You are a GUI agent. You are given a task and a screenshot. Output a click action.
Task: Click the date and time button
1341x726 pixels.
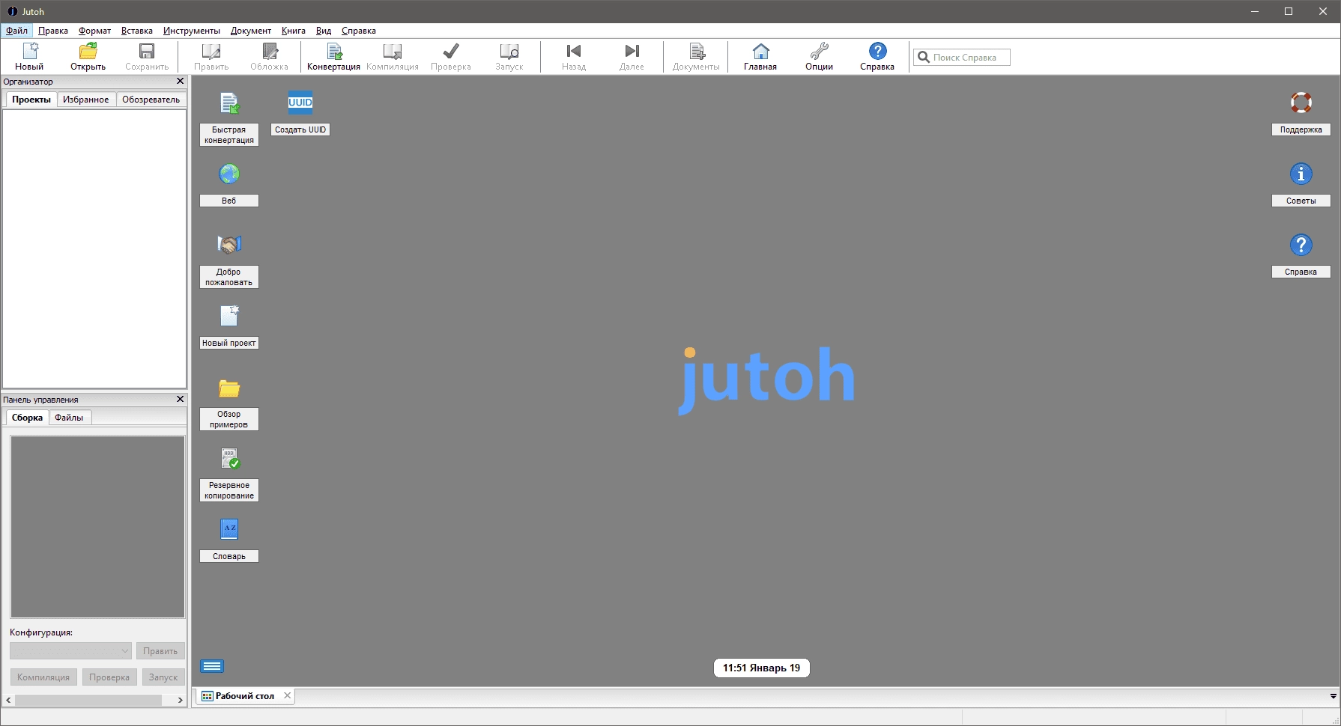(761, 668)
